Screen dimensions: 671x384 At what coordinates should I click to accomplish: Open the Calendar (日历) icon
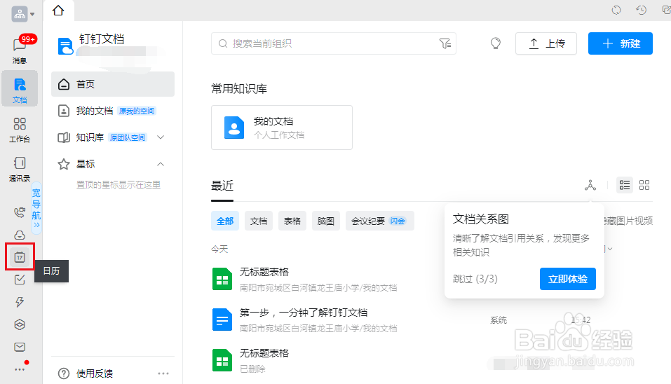20,257
